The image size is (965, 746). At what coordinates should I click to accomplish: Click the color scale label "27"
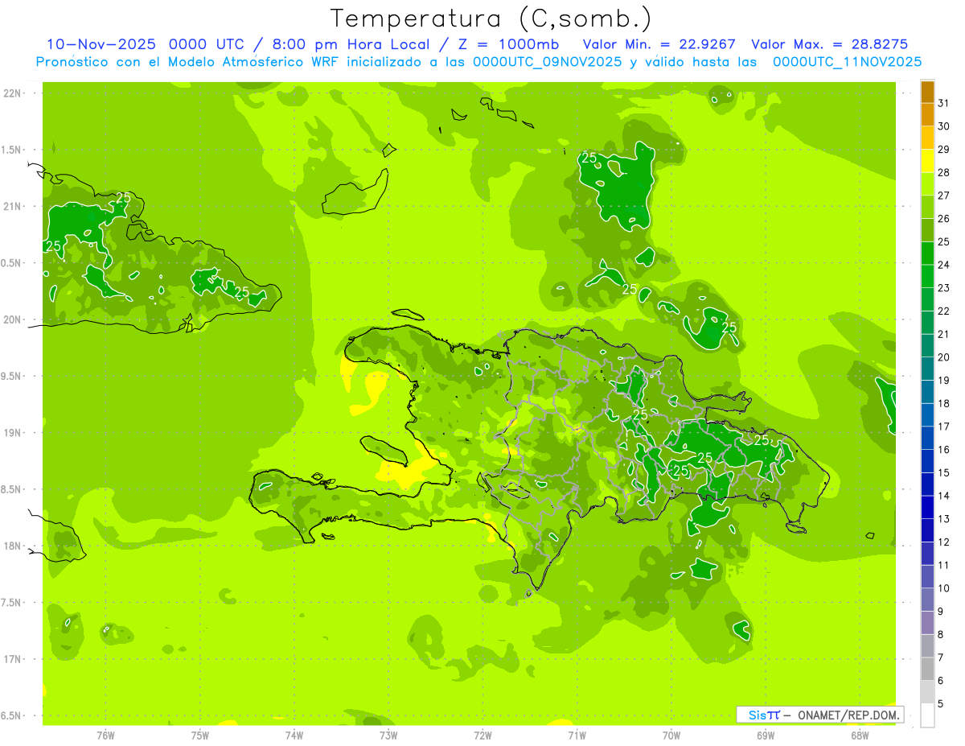point(944,196)
